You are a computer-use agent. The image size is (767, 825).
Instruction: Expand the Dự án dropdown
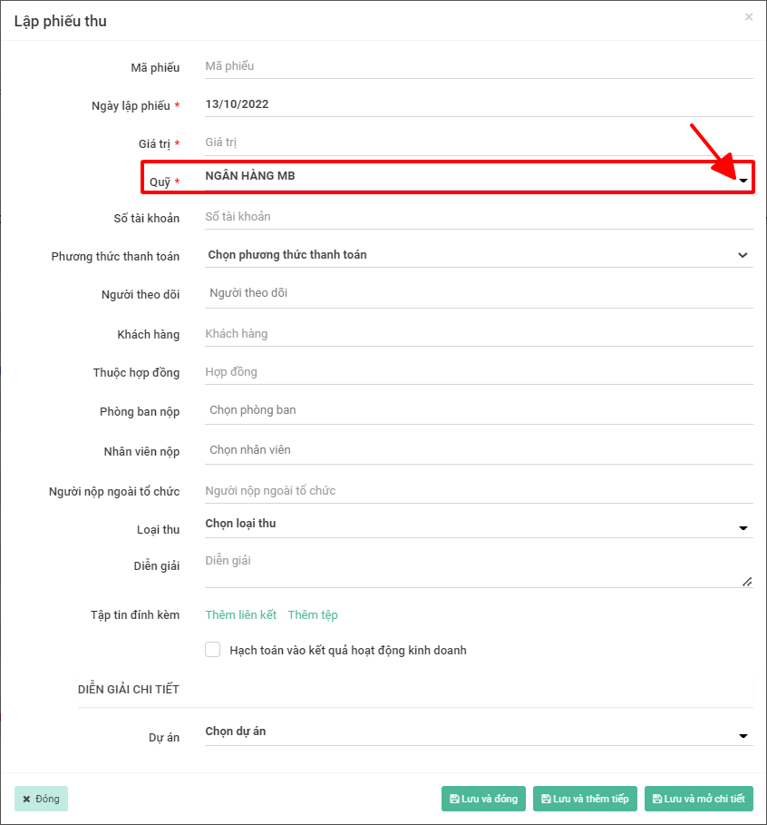743,736
